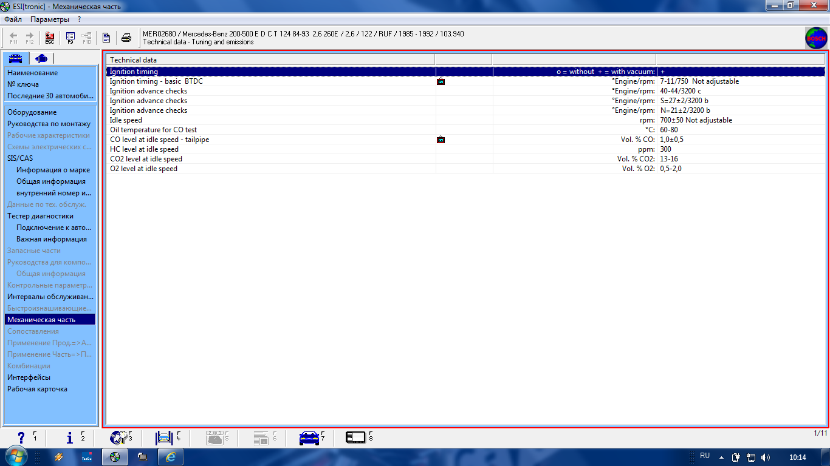Select O2 level at idle speed row
The height and width of the screenshot is (466, 830).
click(x=465, y=169)
